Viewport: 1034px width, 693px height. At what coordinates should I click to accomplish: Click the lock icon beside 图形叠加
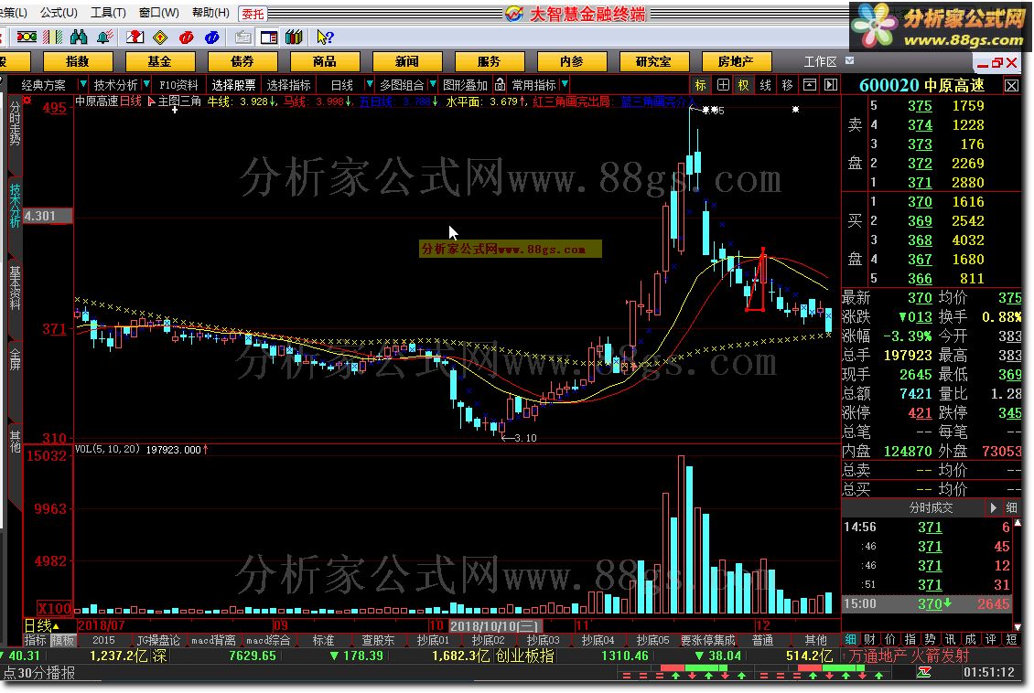(x=500, y=84)
